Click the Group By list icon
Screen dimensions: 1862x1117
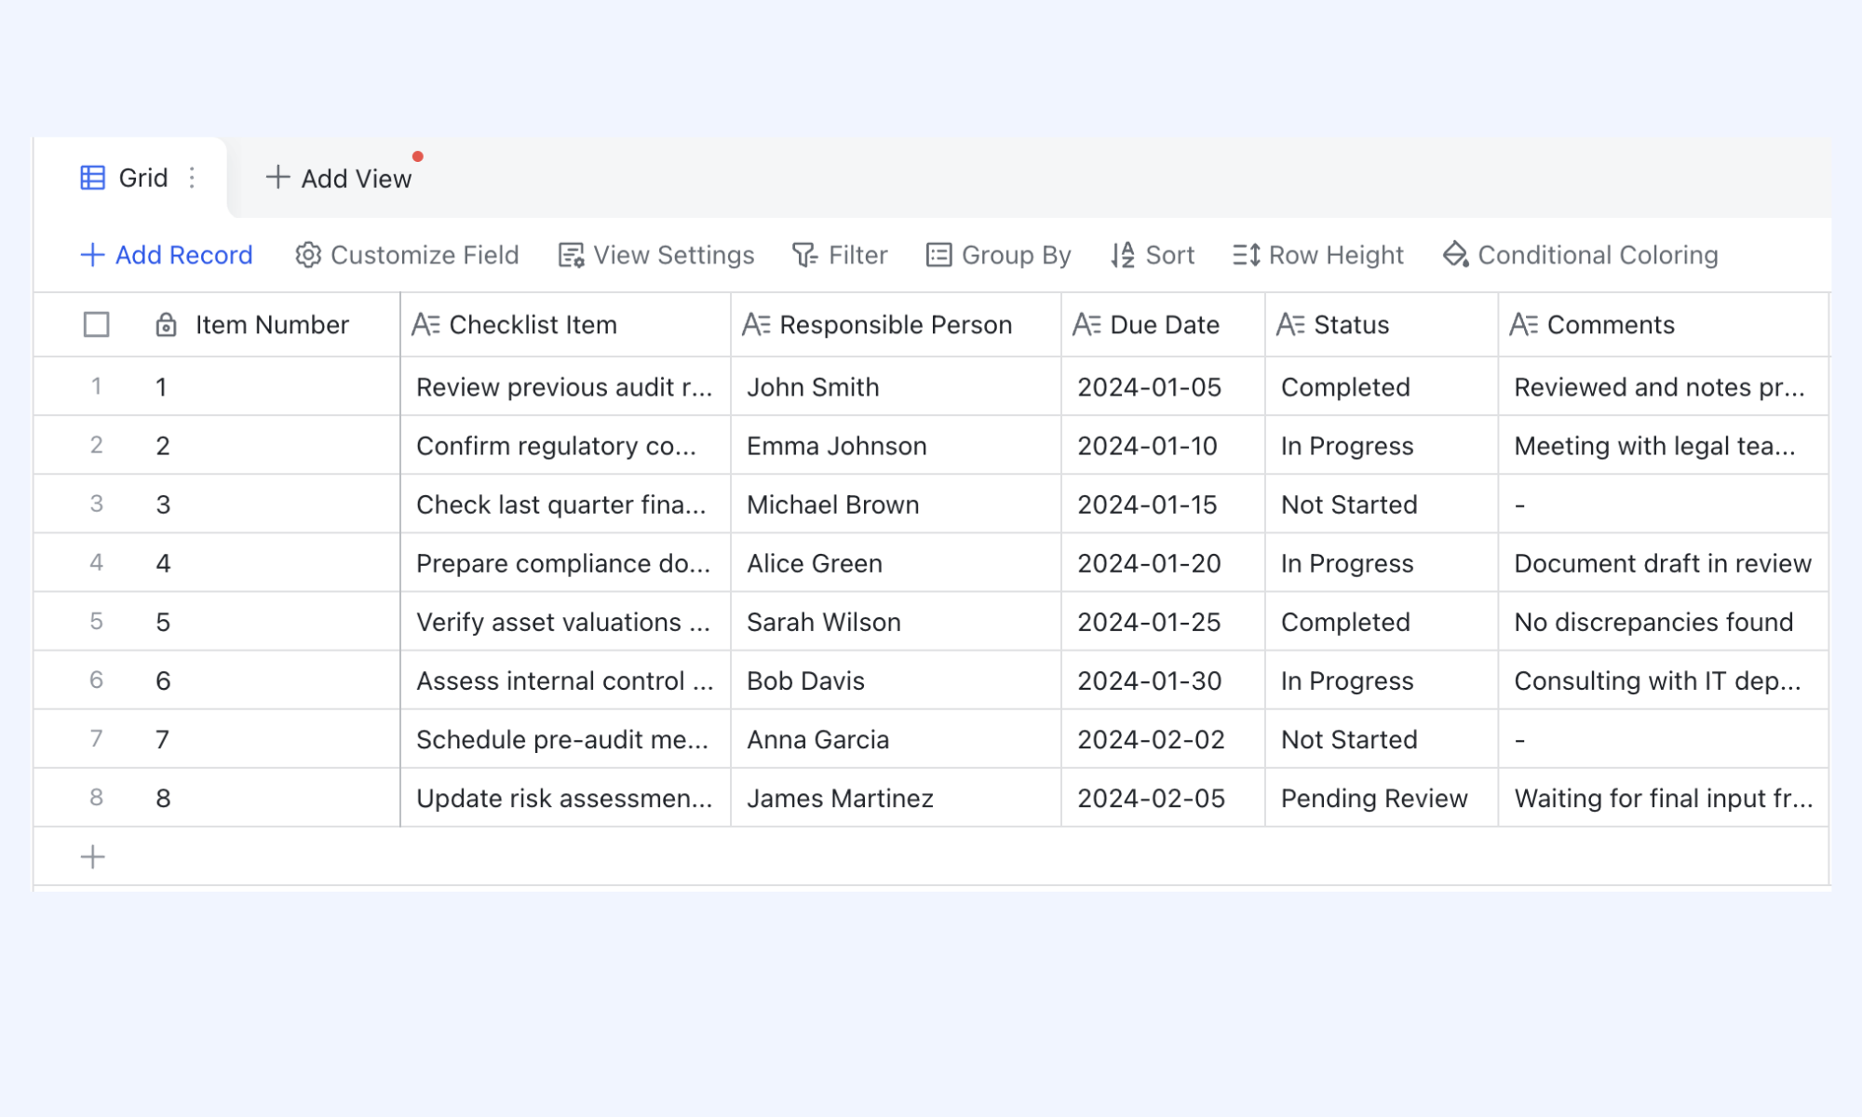(x=938, y=255)
